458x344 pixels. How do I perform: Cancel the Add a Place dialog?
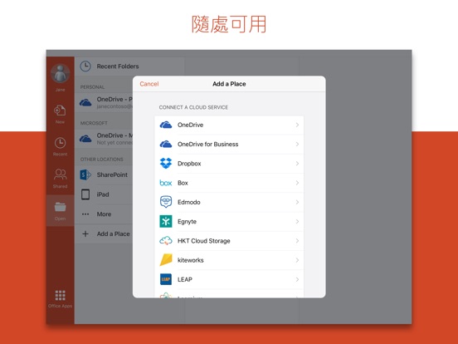pyautogui.click(x=149, y=84)
